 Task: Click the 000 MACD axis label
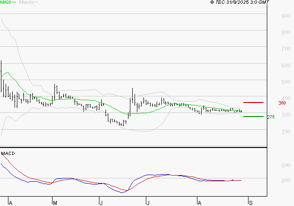(286, 180)
